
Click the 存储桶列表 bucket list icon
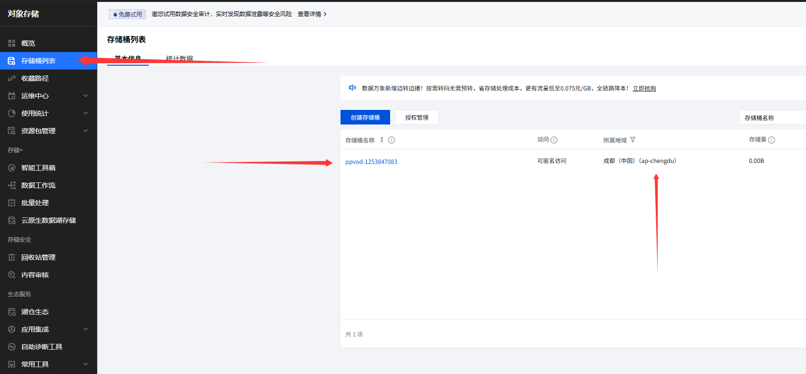(12, 61)
